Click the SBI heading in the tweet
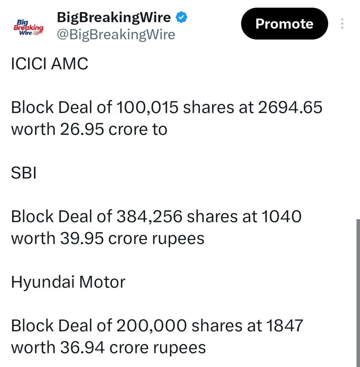Viewport: 360px width, 367px height. click(x=23, y=172)
